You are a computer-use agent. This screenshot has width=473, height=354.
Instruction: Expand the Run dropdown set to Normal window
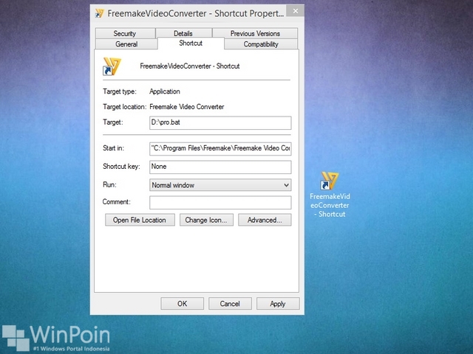(x=220, y=185)
